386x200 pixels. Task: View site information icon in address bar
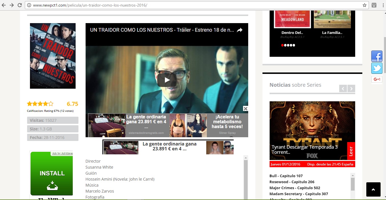point(29,5)
